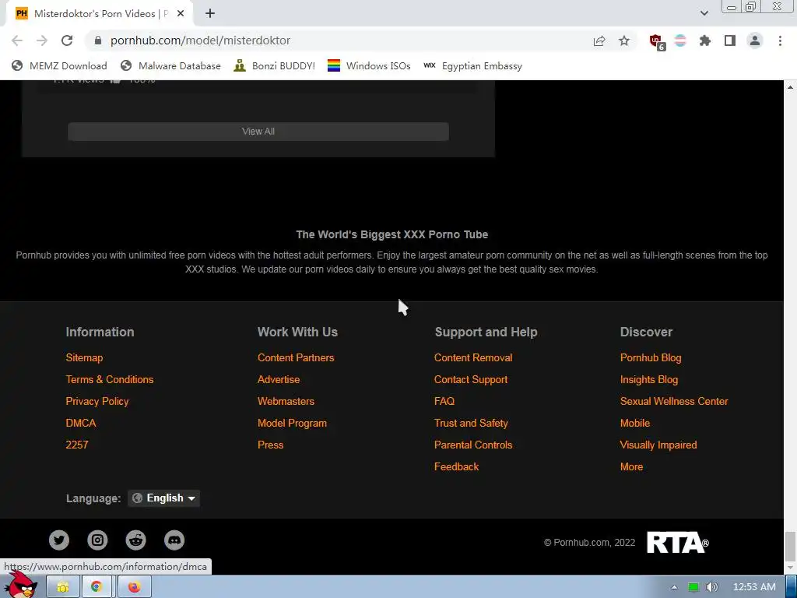Open the MEMZ Download bookmark
797x598 pixels.
point(59,66)
